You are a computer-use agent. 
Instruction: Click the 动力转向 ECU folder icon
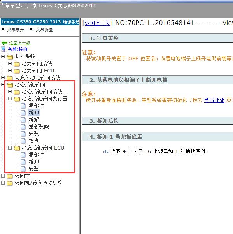17,71
